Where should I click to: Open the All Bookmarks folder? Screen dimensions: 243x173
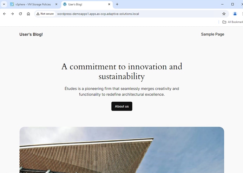pyautogui.click(x=232, y=22)
